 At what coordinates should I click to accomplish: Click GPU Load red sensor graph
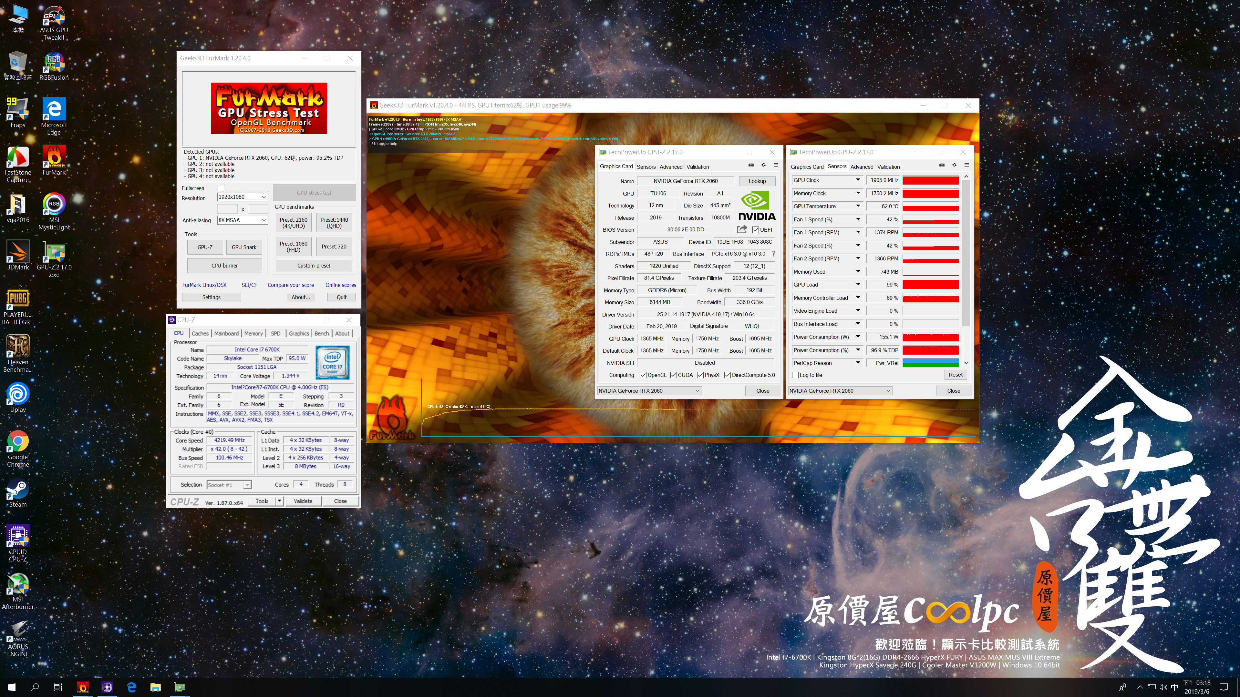tap(930, 285)
